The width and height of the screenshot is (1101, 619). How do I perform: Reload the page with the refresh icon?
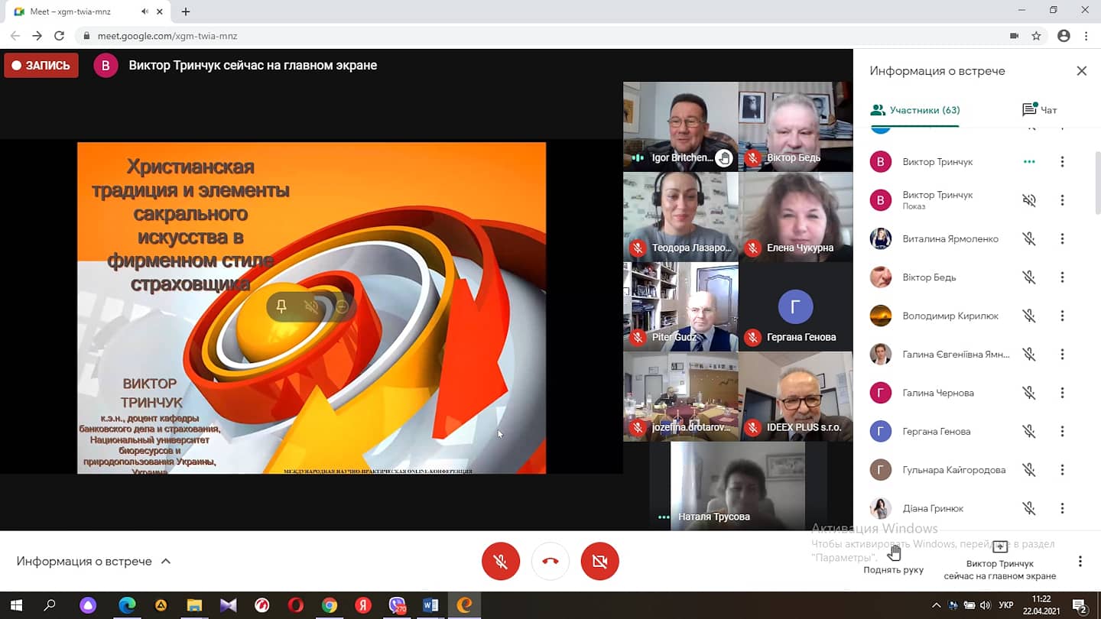coord(59,36)
